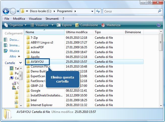Click the date 25.05.2010 15:57 in AVS4YOU row
This screenshot has width=165, height=122.
(x=77, y=62)
